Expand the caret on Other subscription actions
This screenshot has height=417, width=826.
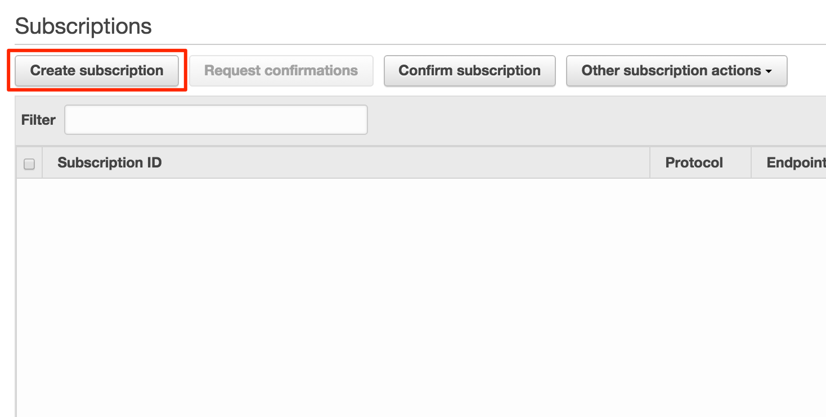770,71
